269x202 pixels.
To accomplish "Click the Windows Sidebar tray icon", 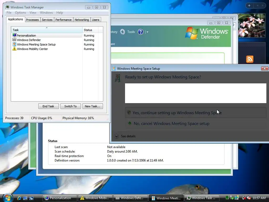I will point(237,198).
